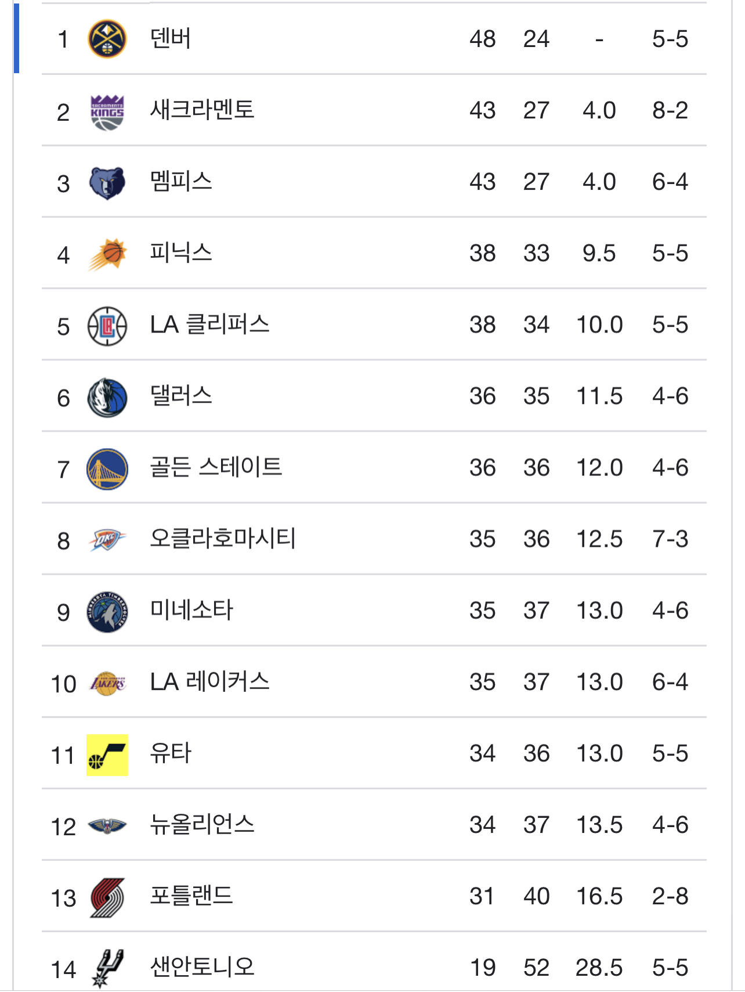This screenshot has width=745, height=992.
Task: Click the LA Clippers logo
Action: pos(107,326)
